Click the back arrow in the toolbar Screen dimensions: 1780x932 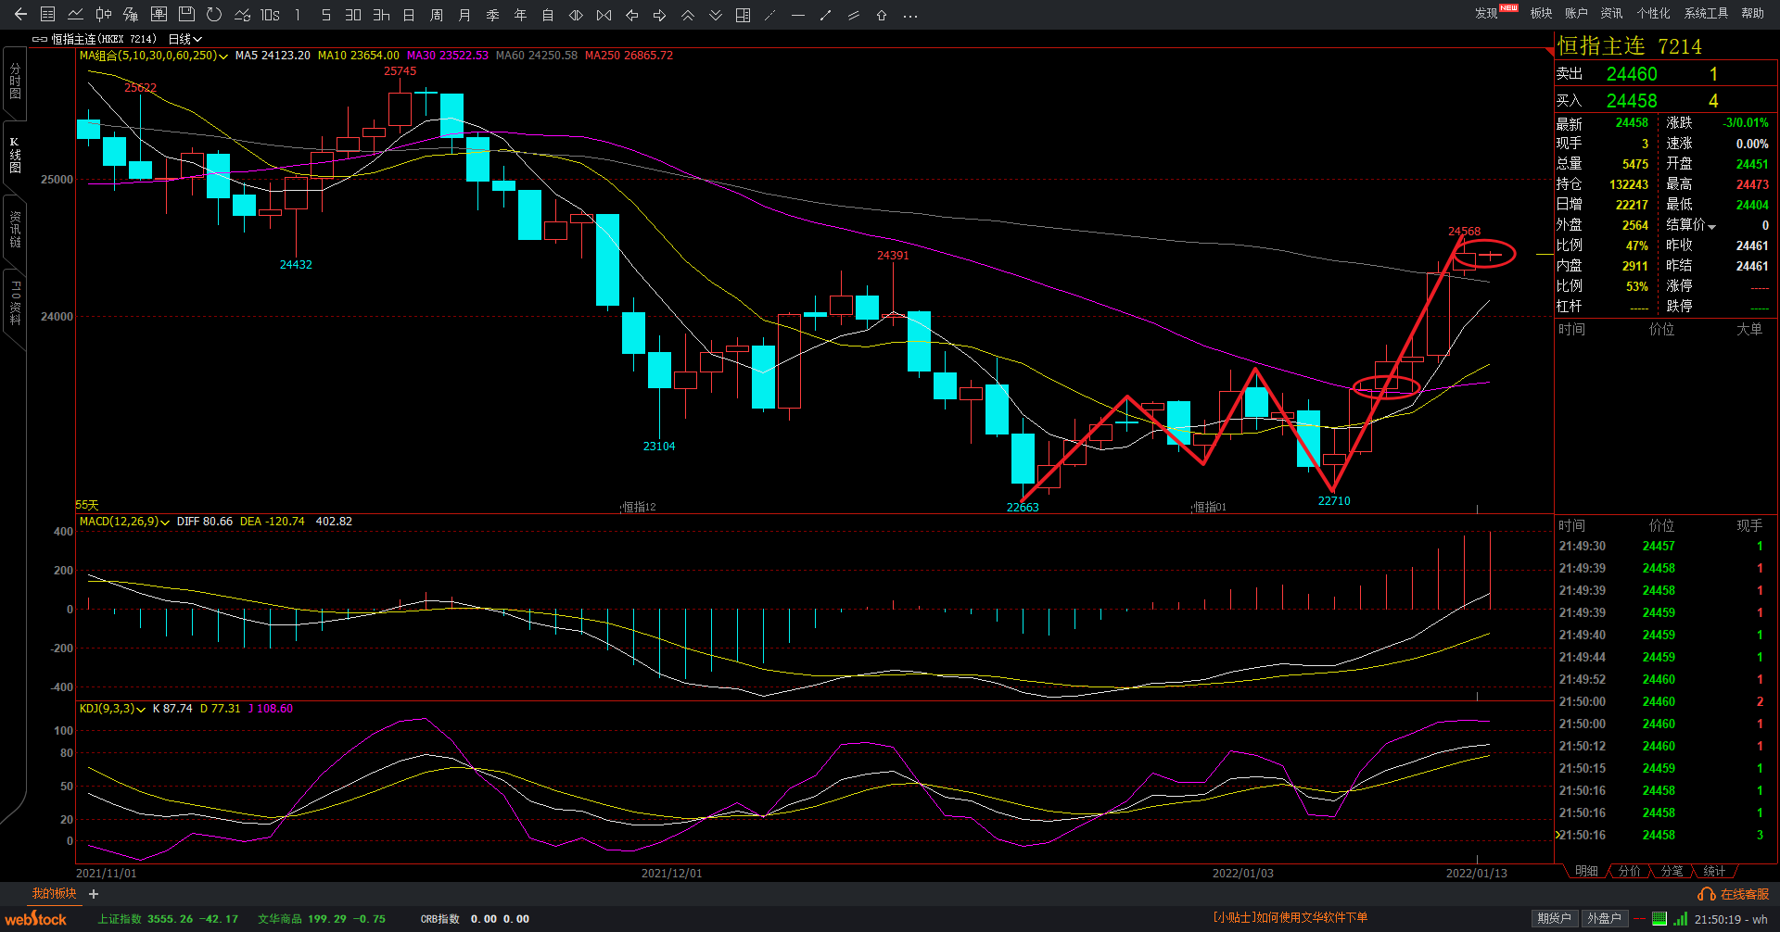click(20, 15)
